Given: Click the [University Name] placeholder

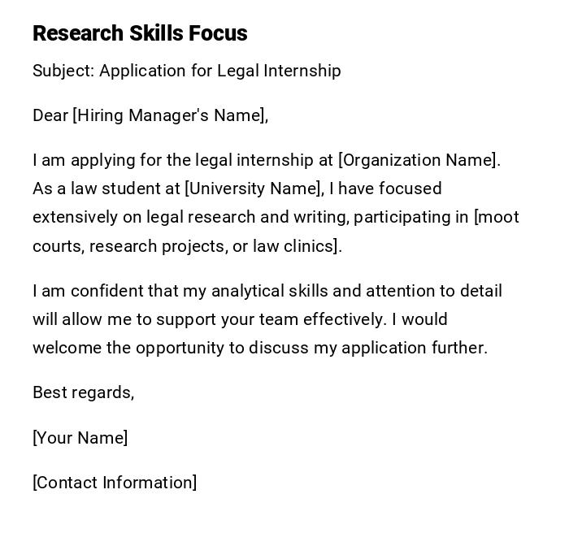Looking at the screenshot, I should click(x=254, y=188).
